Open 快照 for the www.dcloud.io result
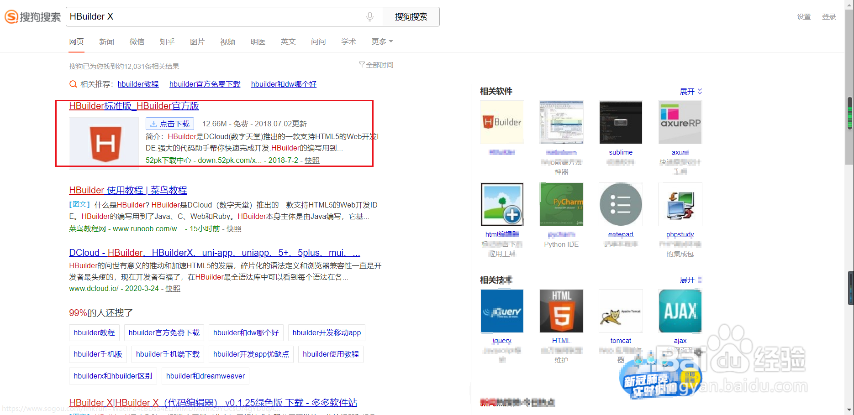 [x=173, y=289]
